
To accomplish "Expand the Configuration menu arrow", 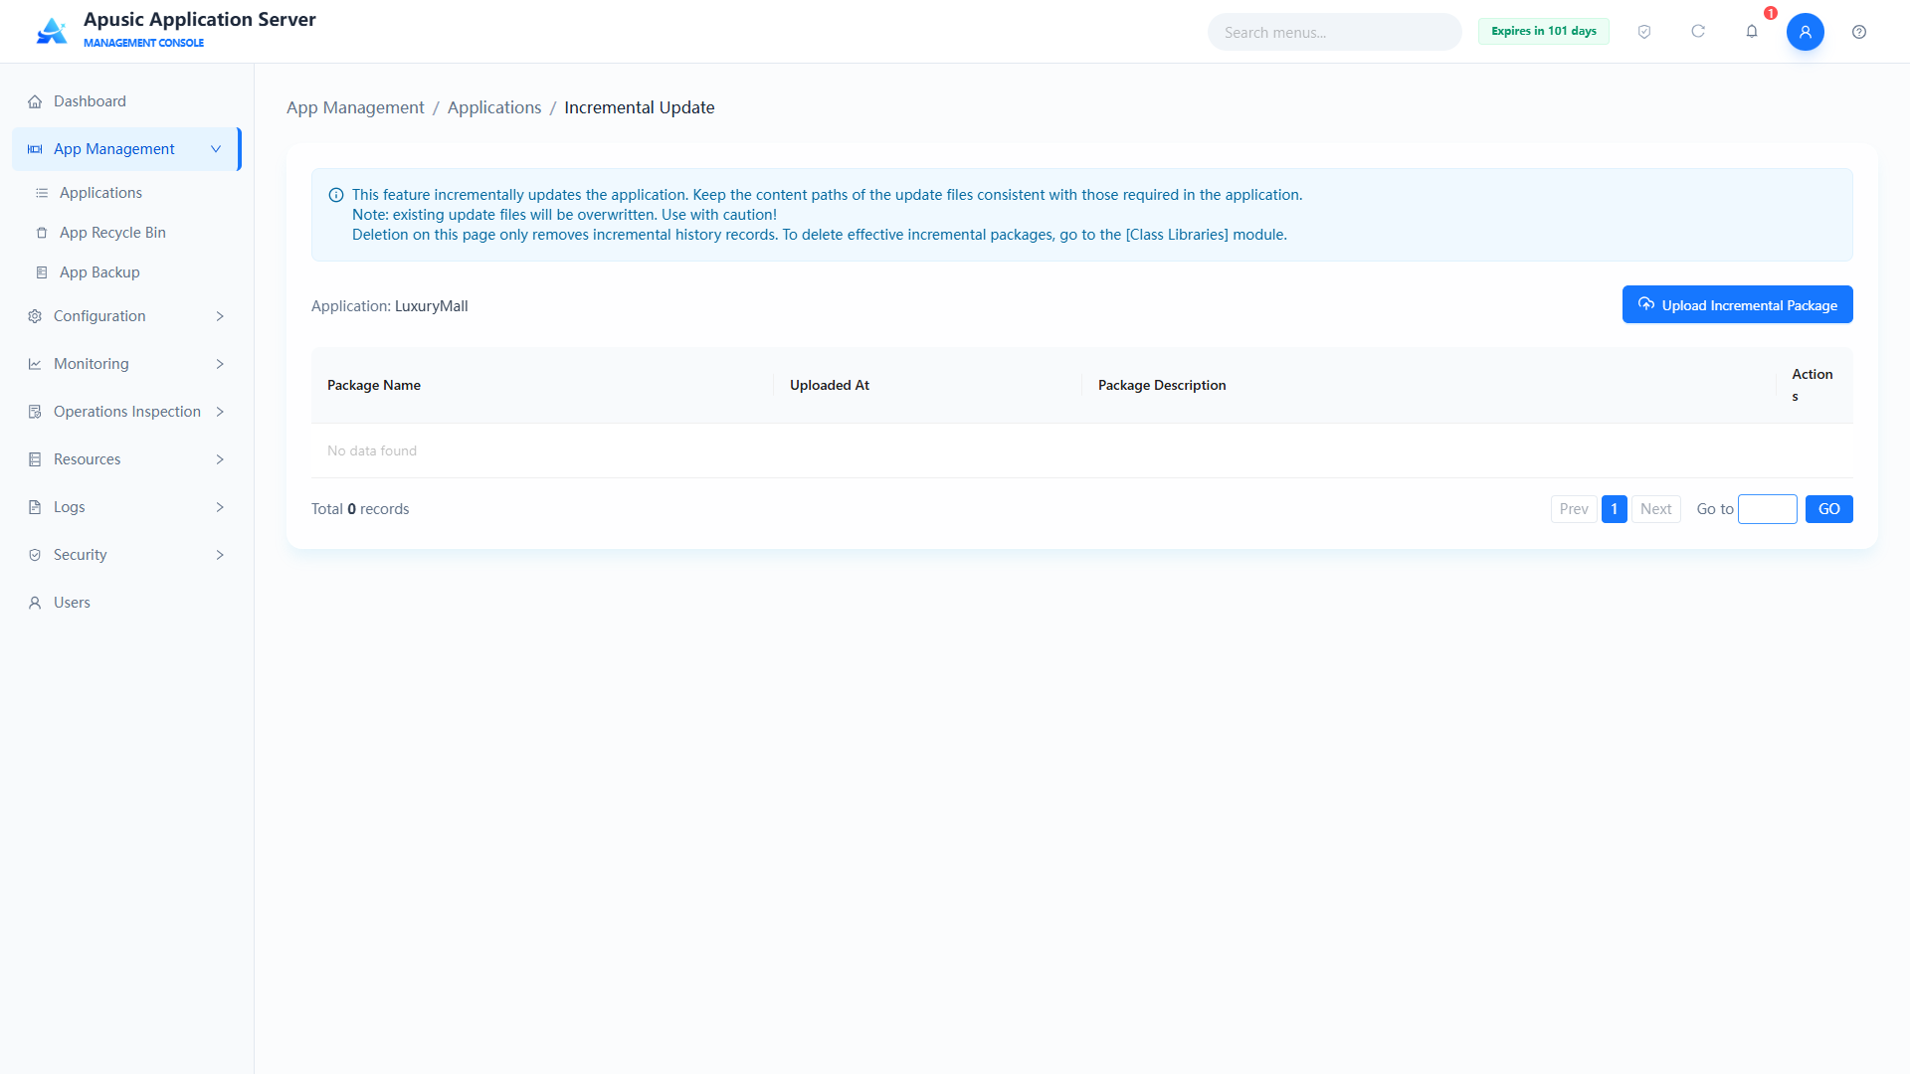I will tap(220, 316).
